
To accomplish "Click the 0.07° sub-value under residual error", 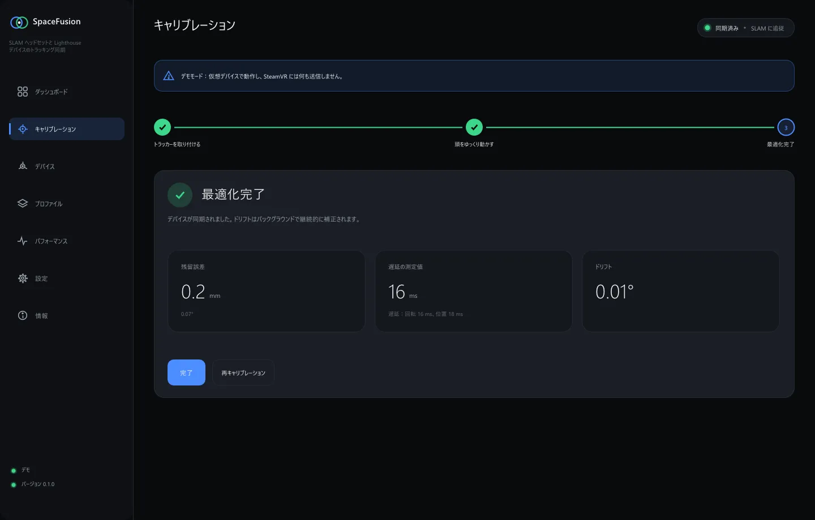I will click(x=187, y=314).
